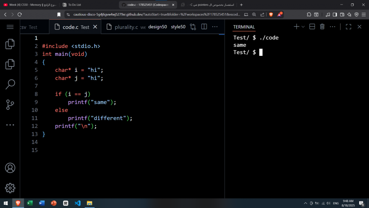Select the TERMINAL panel tab
The image size is (369, 208).
point(244,27)
